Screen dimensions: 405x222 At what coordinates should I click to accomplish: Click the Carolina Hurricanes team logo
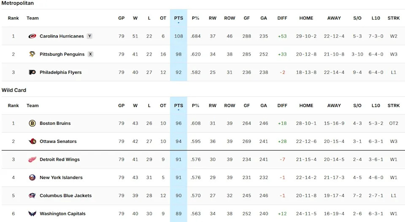32,36
